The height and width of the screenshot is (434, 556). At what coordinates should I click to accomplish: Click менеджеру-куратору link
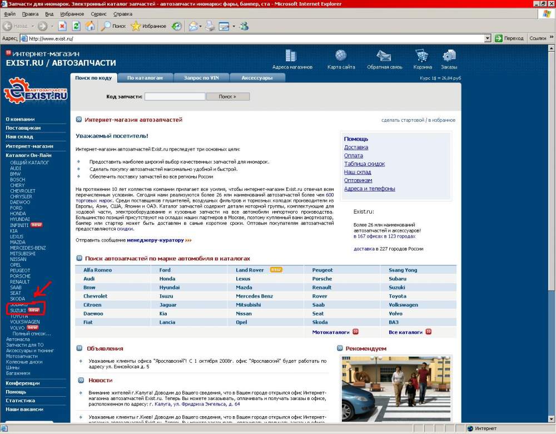pyautogui.click(x=155, y=240)
